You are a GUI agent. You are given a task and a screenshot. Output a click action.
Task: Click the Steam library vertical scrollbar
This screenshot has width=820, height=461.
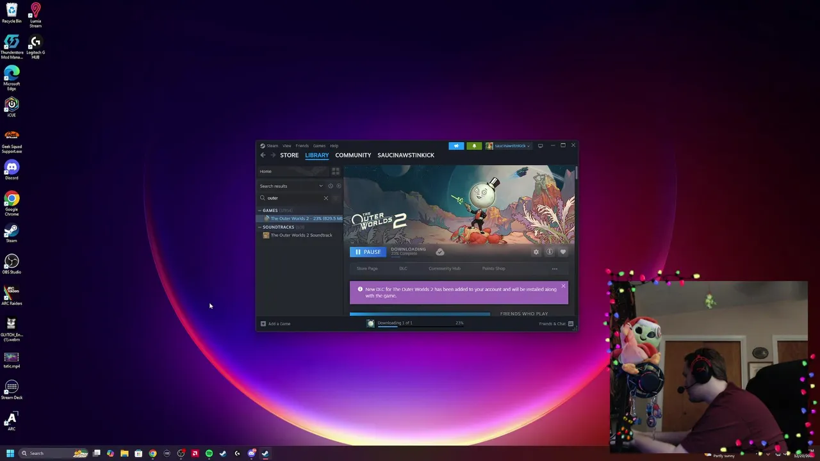pyautogui.click(x=577, y=172)
